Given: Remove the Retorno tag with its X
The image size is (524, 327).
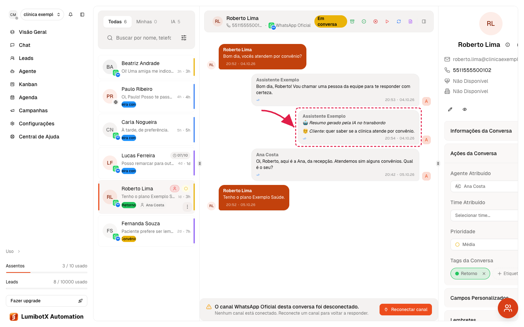Looking at the screenshot, I should point(484,274).
